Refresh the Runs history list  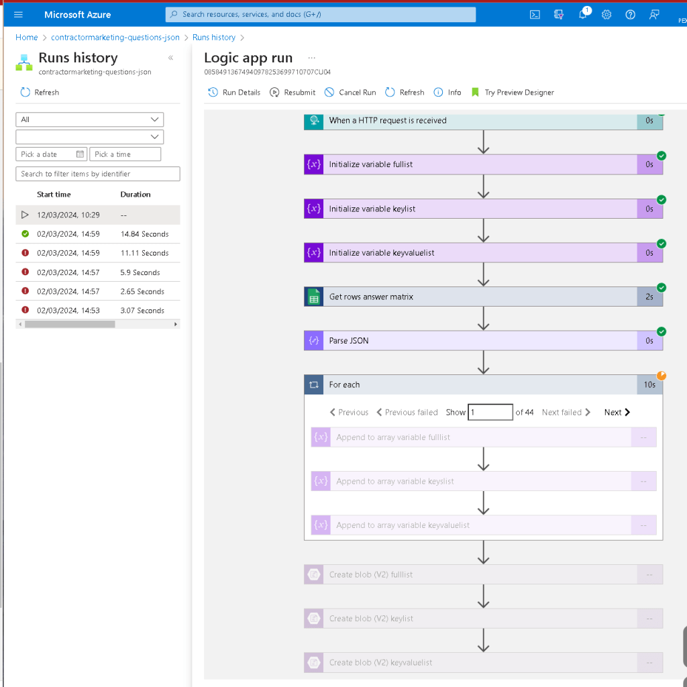click(x=40, y=93)
